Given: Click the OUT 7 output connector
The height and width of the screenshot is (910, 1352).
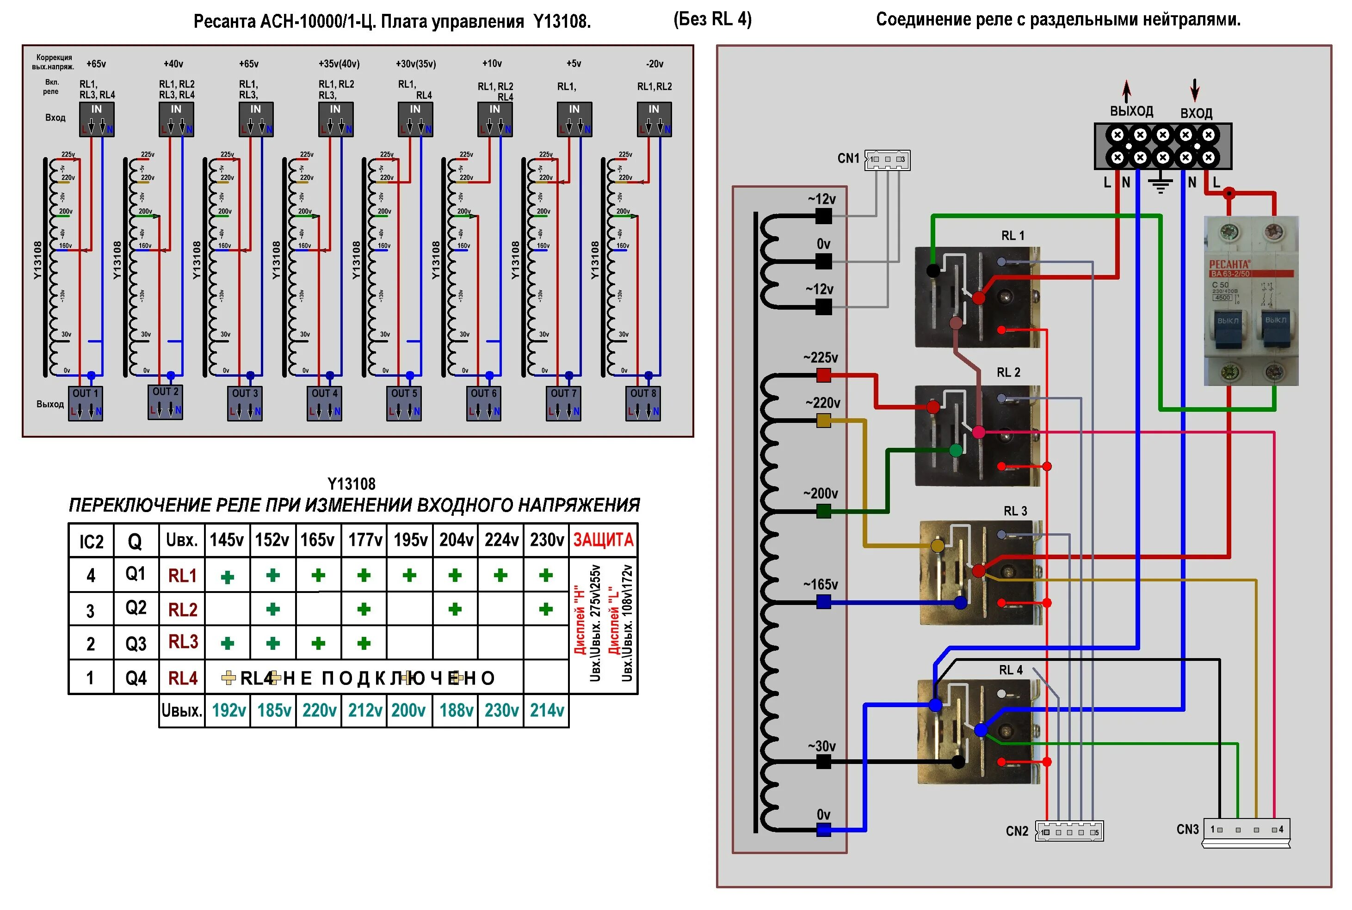Looking at the screenshot, I should pyautogui.click(x=563, y=403).
